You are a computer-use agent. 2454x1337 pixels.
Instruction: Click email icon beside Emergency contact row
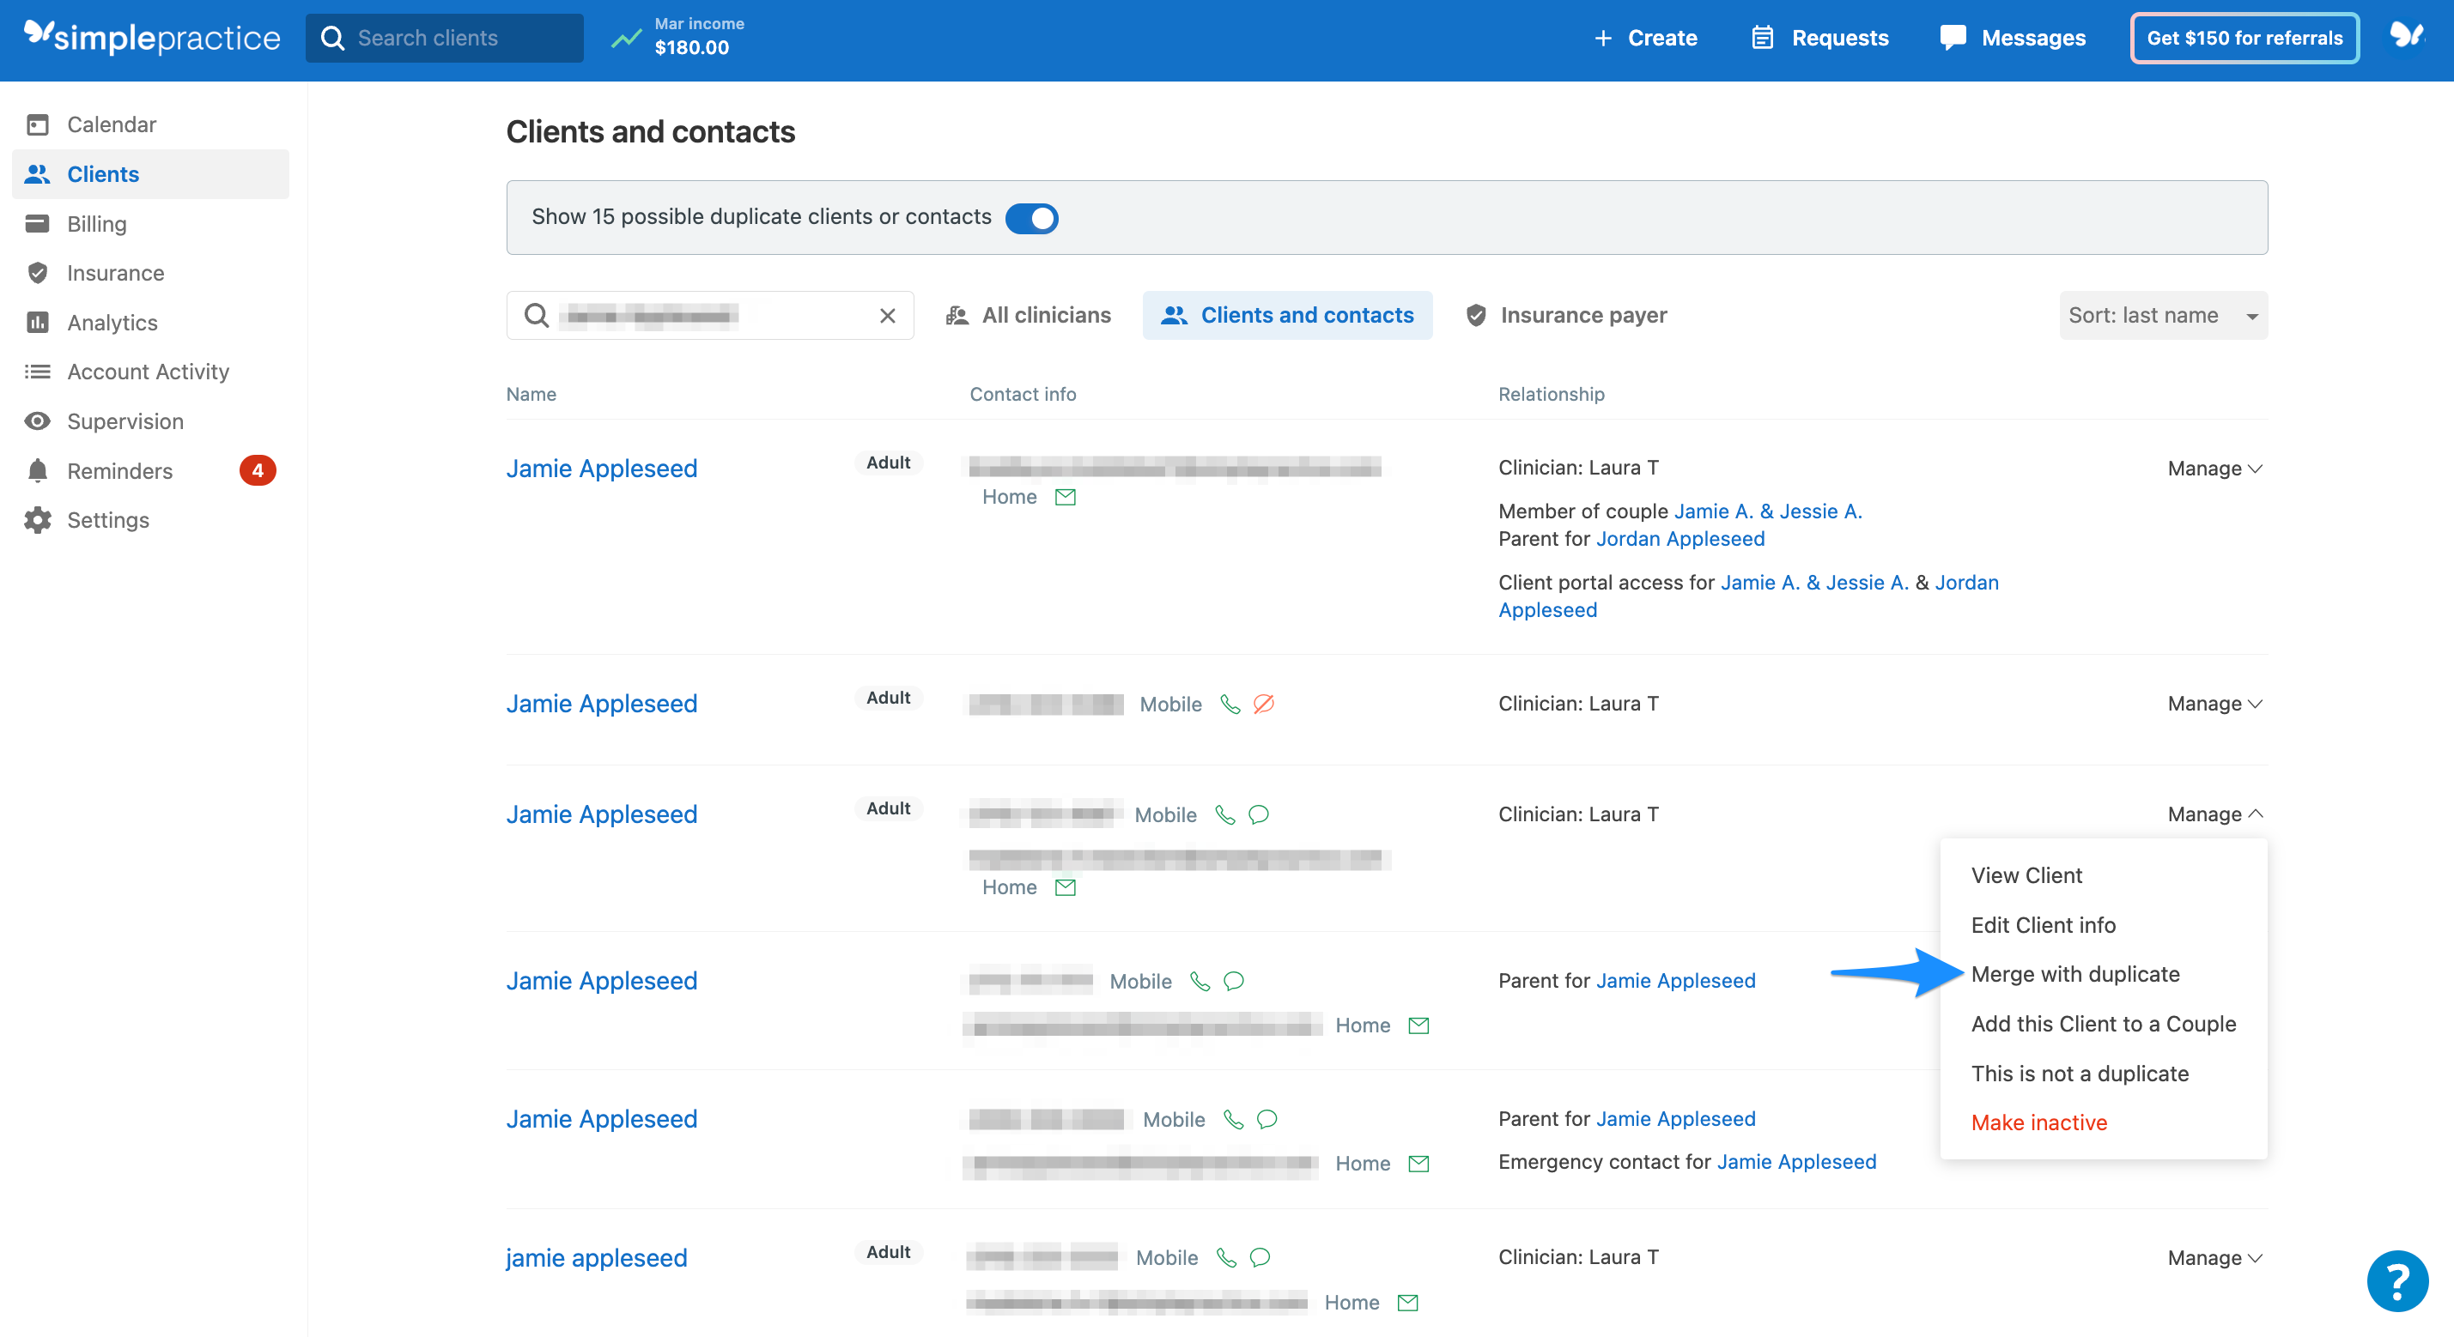click(x=1418, y=1164)
